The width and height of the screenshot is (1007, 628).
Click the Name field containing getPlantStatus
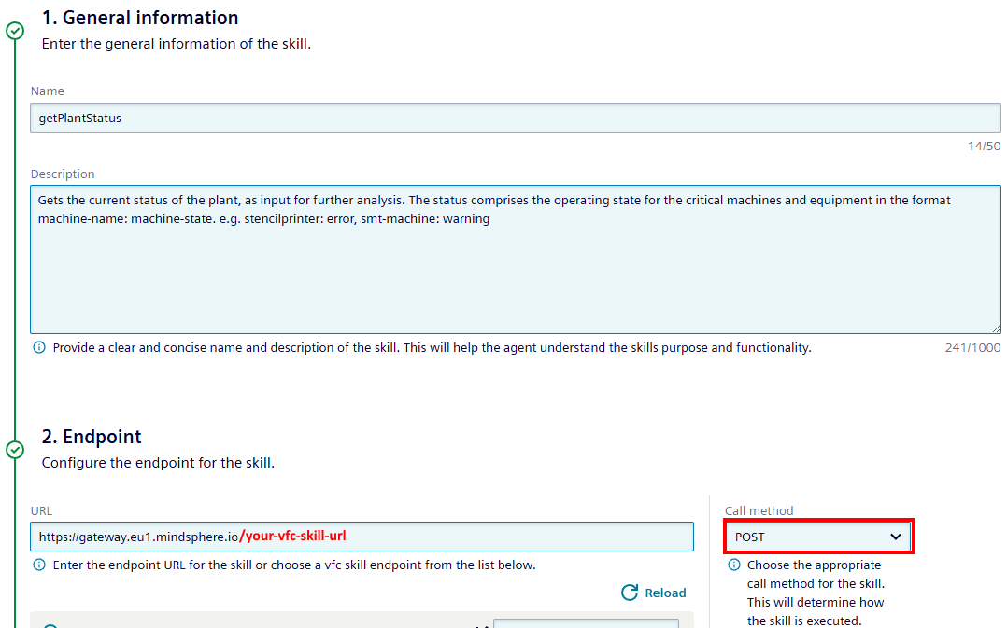point(515,119)
